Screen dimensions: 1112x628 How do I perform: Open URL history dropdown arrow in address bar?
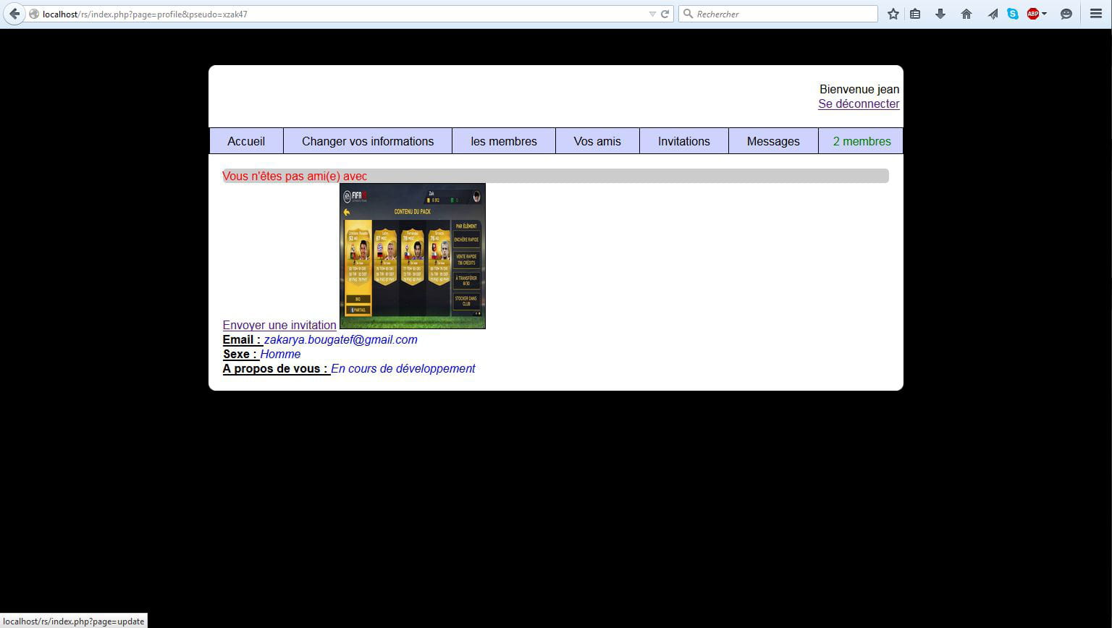point(652,14)
